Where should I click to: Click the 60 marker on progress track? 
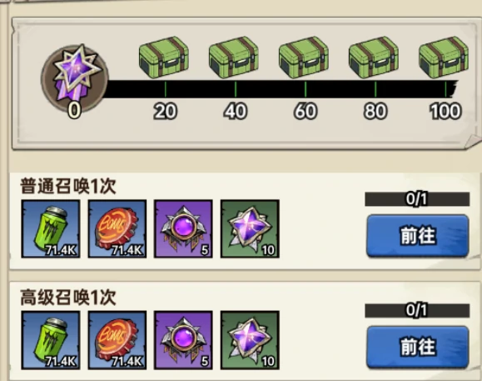306,111
